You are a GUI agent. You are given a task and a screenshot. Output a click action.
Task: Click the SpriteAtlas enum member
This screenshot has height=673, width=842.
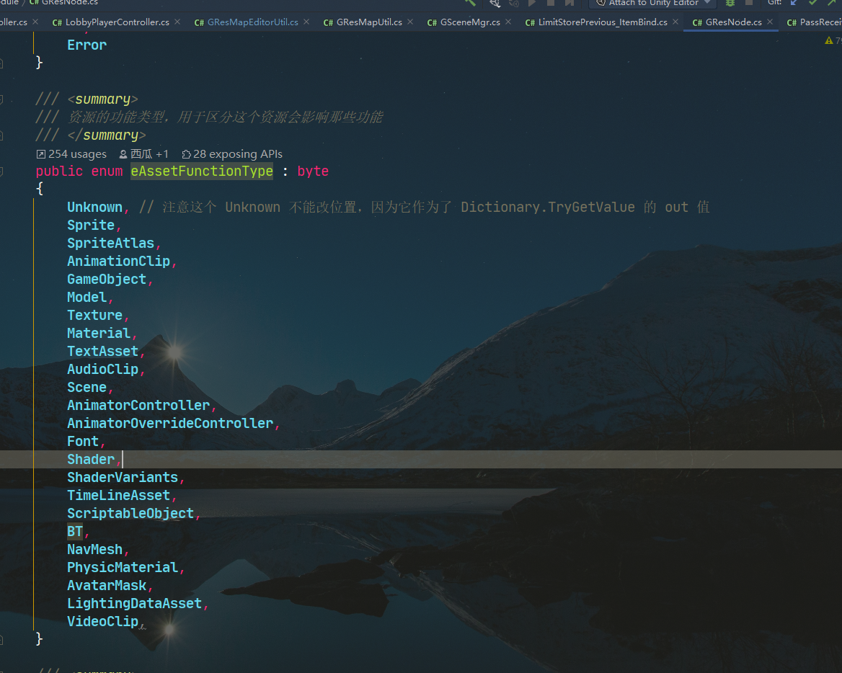point(110,243)
